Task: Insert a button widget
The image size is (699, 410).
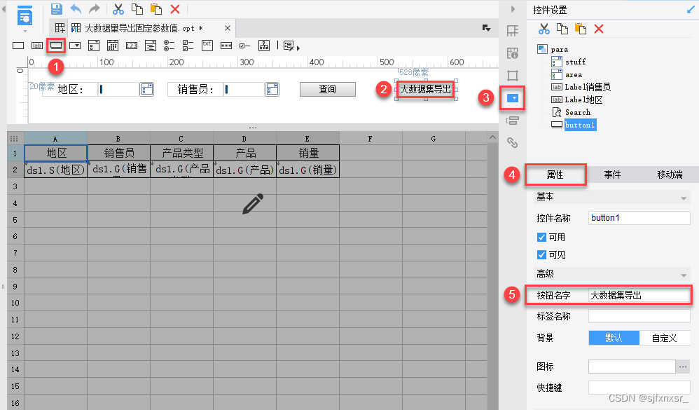Action: coord(56,46)
